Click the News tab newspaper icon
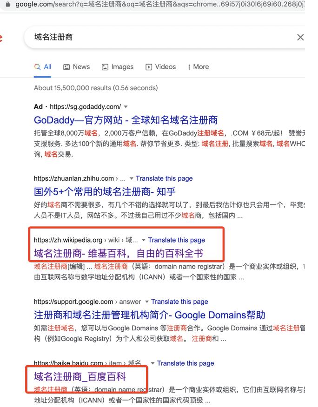The image size is (318, 407). pyautogui.click(x=66, y=67)
